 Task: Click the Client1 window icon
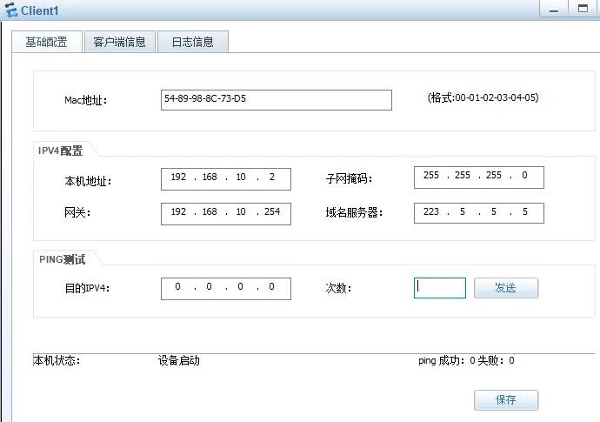10,10
